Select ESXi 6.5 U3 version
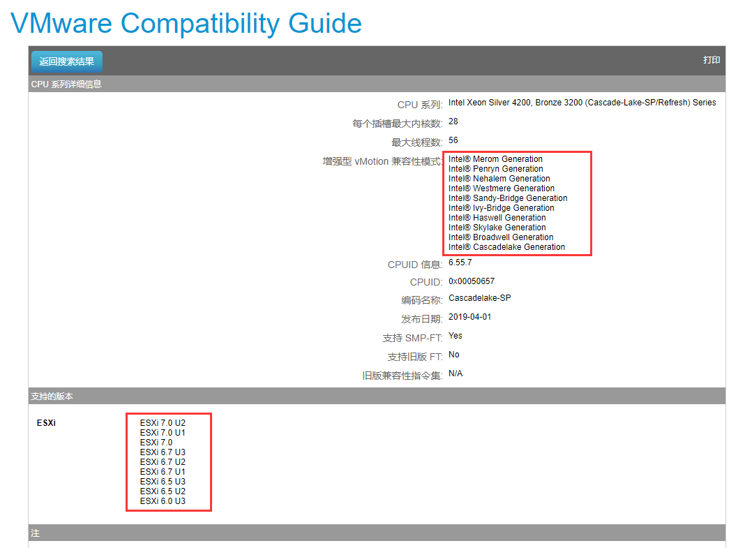Image resolution: width=745 pixels, height=548 pixels. point(163,482)
